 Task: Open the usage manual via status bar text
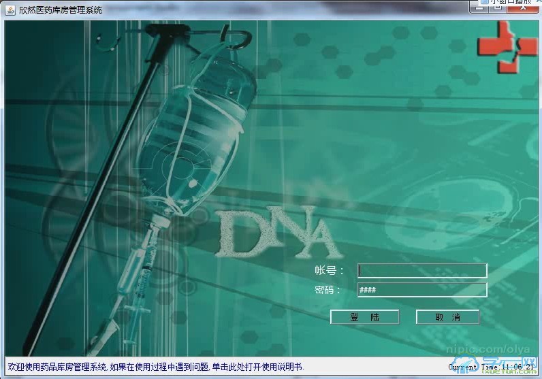(156, 367)
